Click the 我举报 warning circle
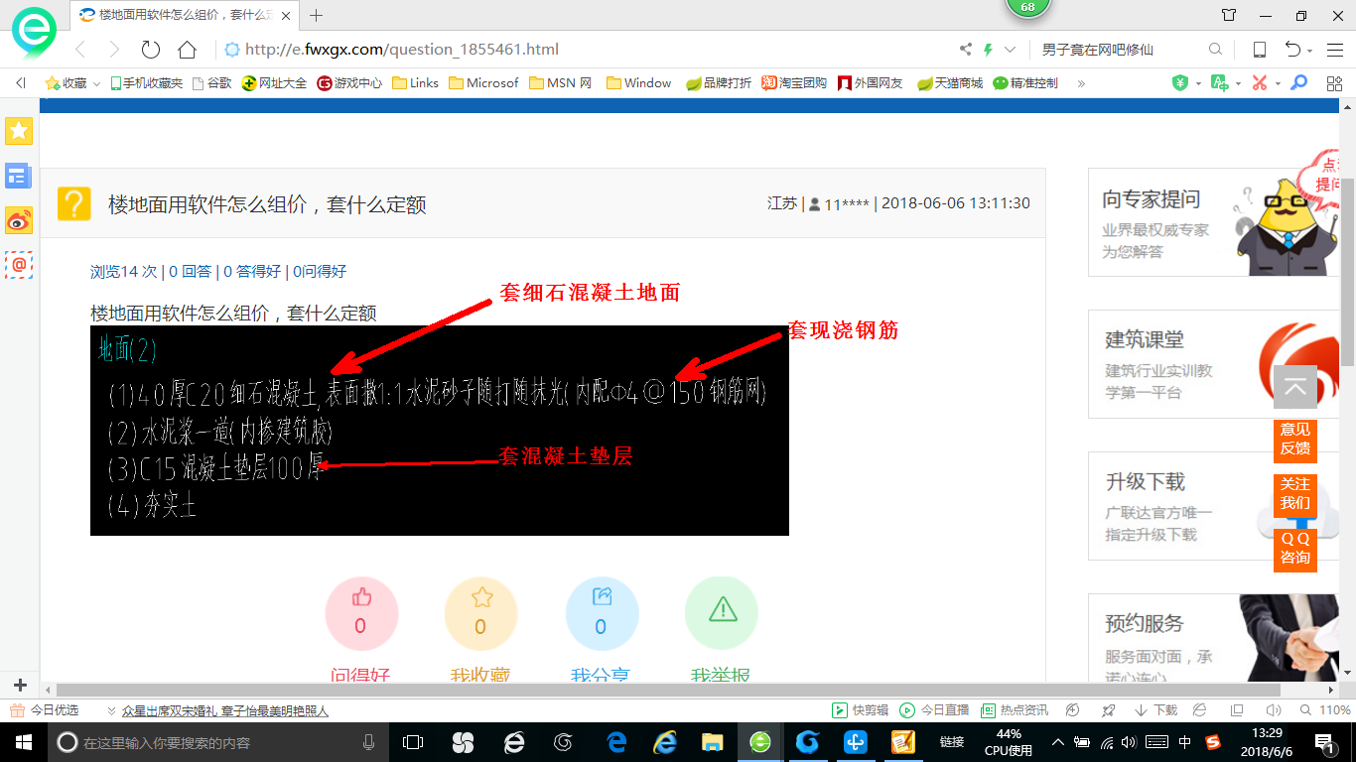This screenshot has width=1356, height=762. click(722, 613)
